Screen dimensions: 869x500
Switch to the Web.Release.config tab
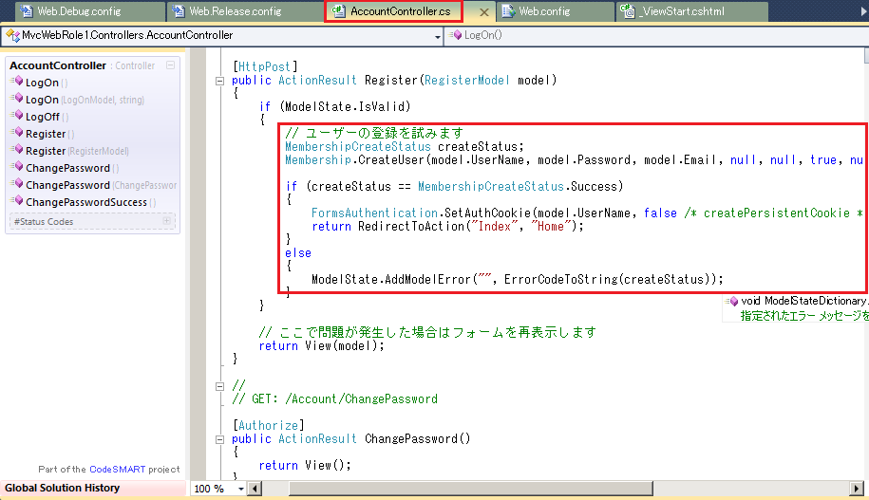[235, 11]
